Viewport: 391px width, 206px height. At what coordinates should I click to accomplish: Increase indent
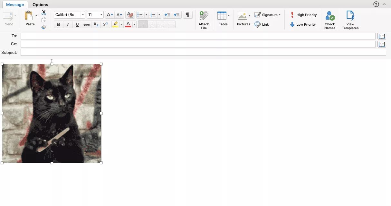coord(176,15)
